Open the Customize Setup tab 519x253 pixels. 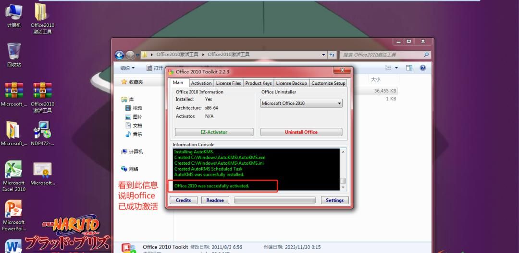coord(328,83)
